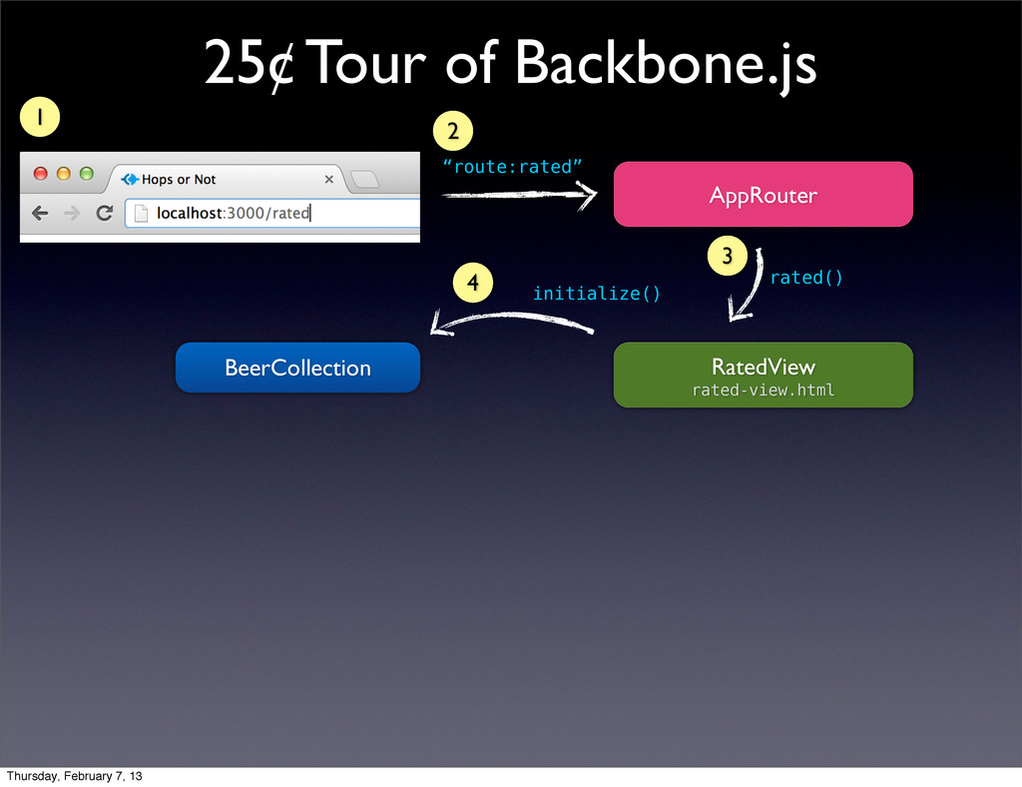1022x787 pixels.
Task: Select the blue BeerCollection box
Action: (x=297, y=368)
